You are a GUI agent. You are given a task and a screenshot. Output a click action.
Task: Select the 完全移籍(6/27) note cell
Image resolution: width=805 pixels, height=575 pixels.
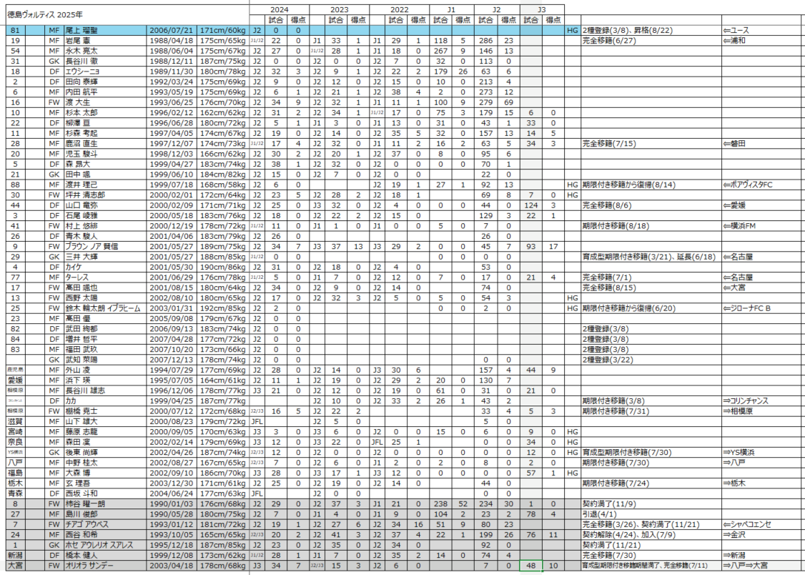click(x=649, y=41)
